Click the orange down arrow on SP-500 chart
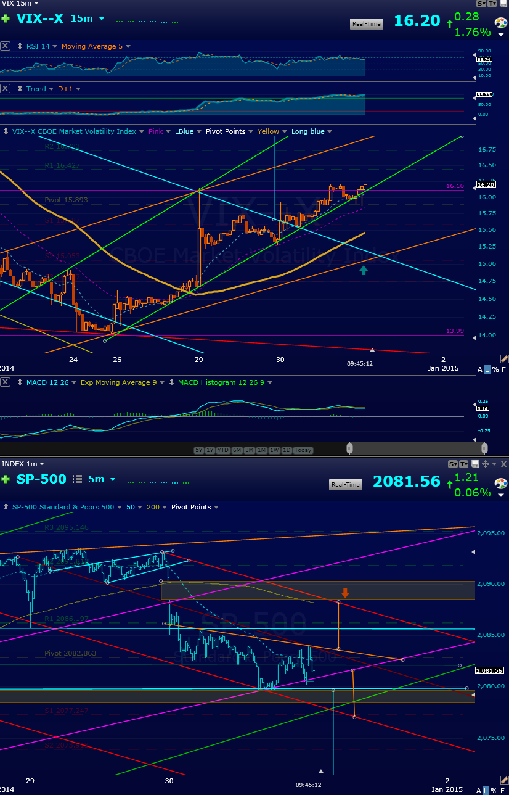Viewport: 509px width, 795px height. (345, 593)
